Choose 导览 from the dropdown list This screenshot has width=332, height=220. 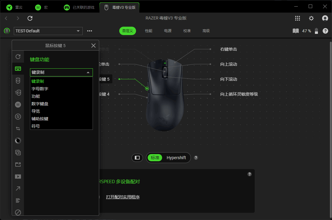[x=61, y=111]
